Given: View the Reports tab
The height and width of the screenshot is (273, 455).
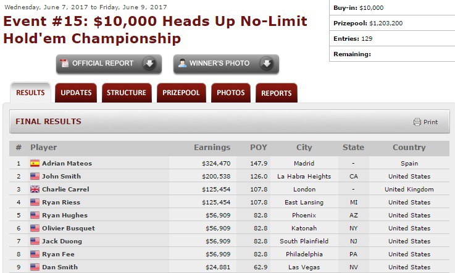Looking at the screenshot, I should 276,93.
